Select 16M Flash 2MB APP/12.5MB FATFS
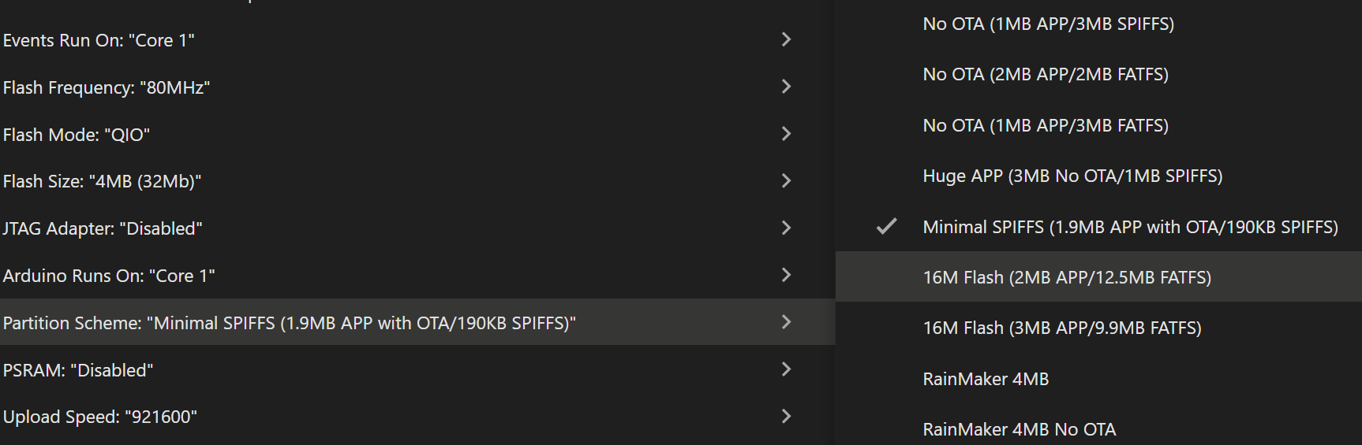This screenshot has height=445, width=1362. tap(1067, 277)
